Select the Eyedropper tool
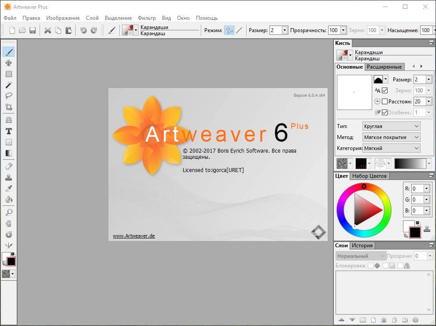Viewport: 436px width, 326px height. pyautogui.click(x=9, y=189)
